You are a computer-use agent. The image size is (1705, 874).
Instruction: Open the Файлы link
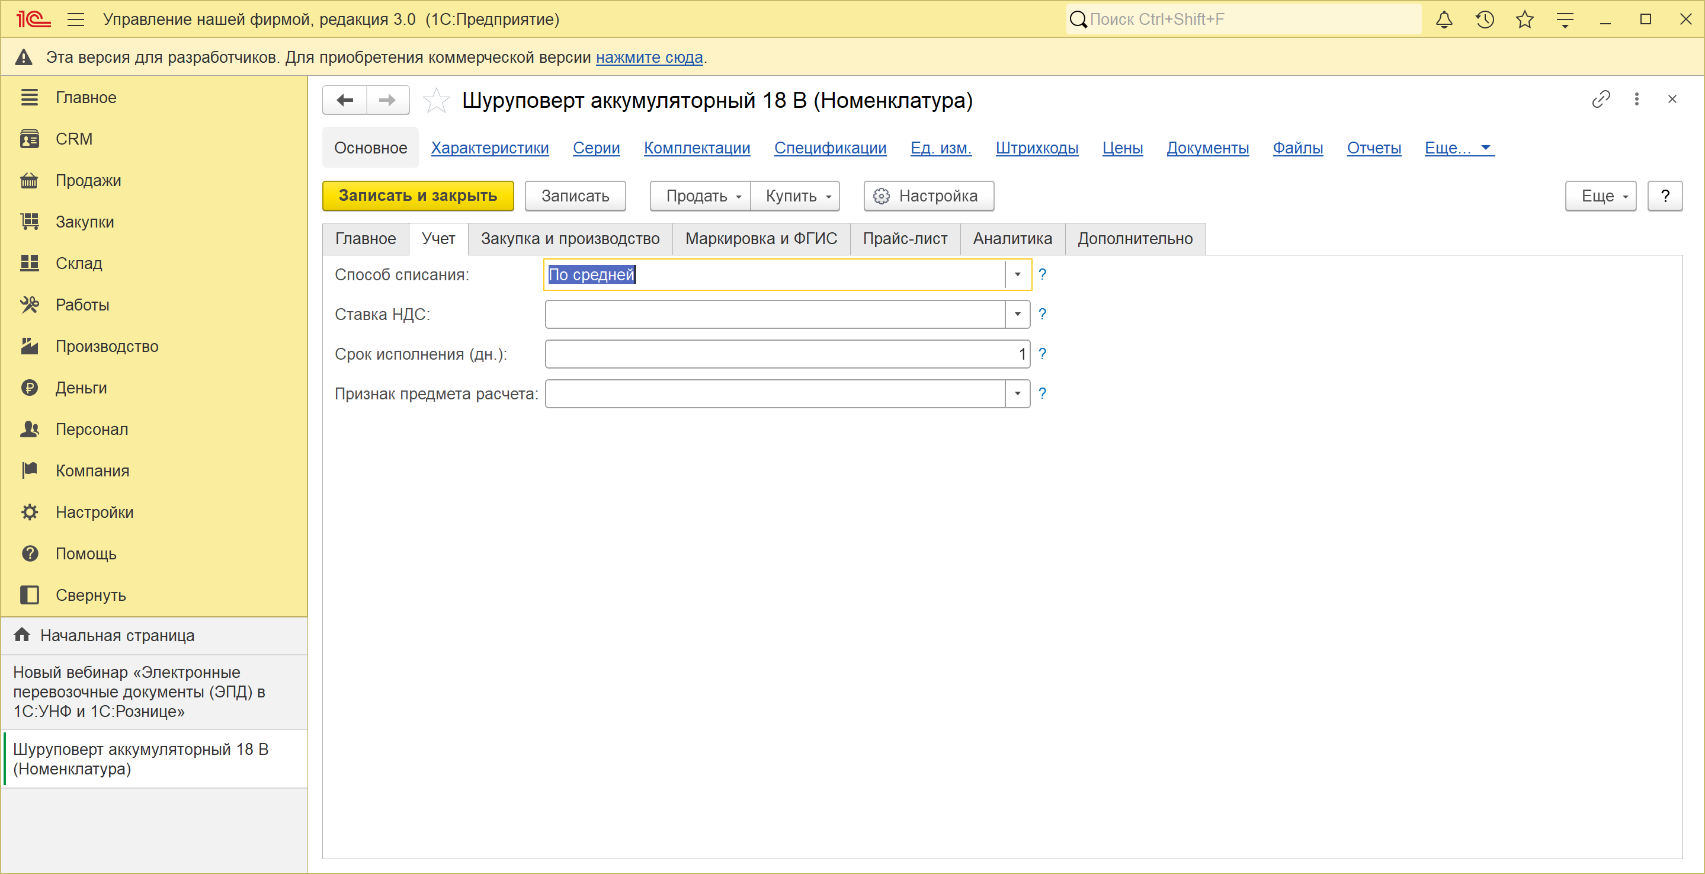1297,148
